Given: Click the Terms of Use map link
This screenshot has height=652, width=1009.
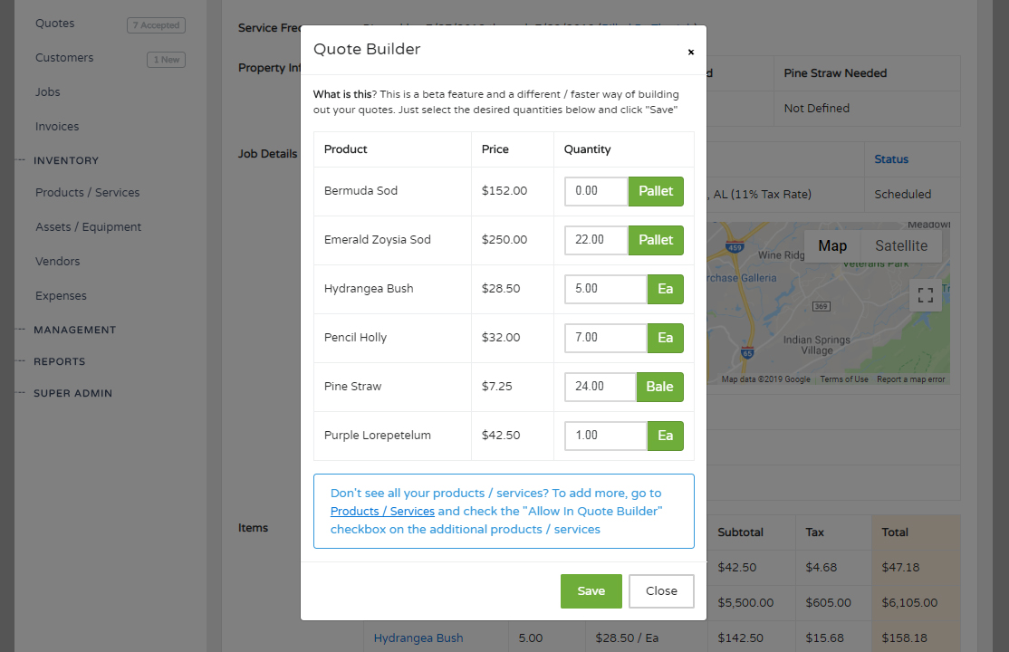Looking at the screenshot, I should pyautogui.click(x=844, y=379).
